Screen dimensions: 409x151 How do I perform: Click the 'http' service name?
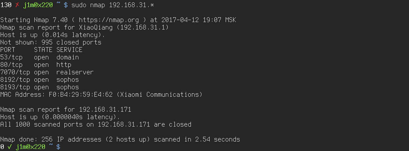pos(64,64)
